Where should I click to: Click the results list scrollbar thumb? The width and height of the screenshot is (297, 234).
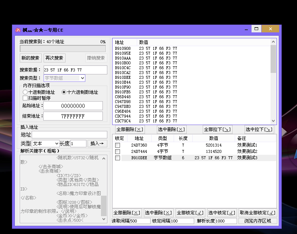click(x=273, y=59)
